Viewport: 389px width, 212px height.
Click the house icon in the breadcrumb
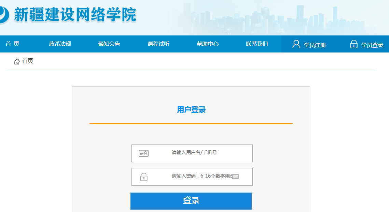click(x=16, y=62)
